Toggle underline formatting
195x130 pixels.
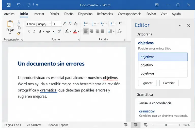[x=40, y=31]
